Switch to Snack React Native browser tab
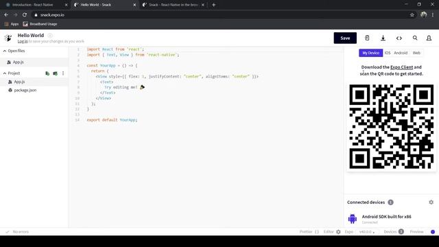The height and width of the screenshot is (247, 439). coord(174,5)
